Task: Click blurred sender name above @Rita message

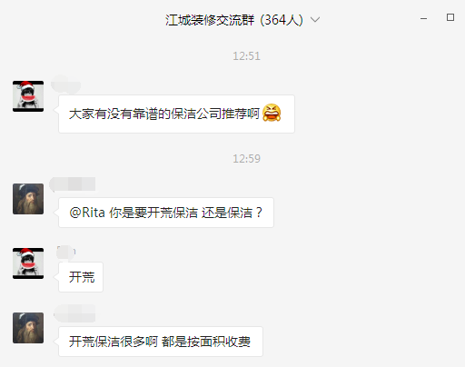Action: coord(73,184)
